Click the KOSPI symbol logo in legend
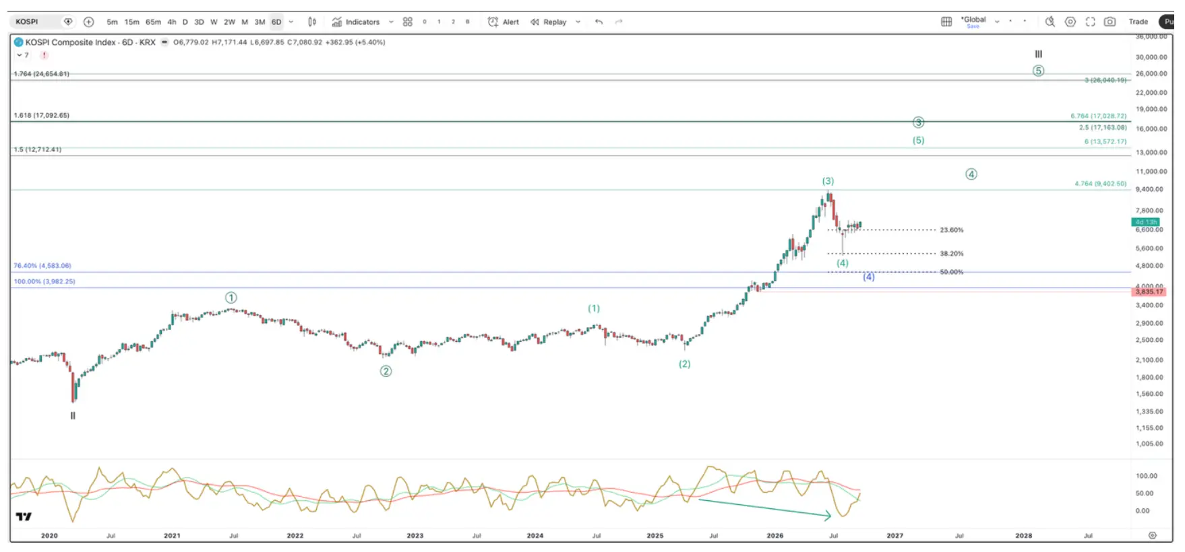The height and width of the screenshot is (552, 1185). [19, 42]
